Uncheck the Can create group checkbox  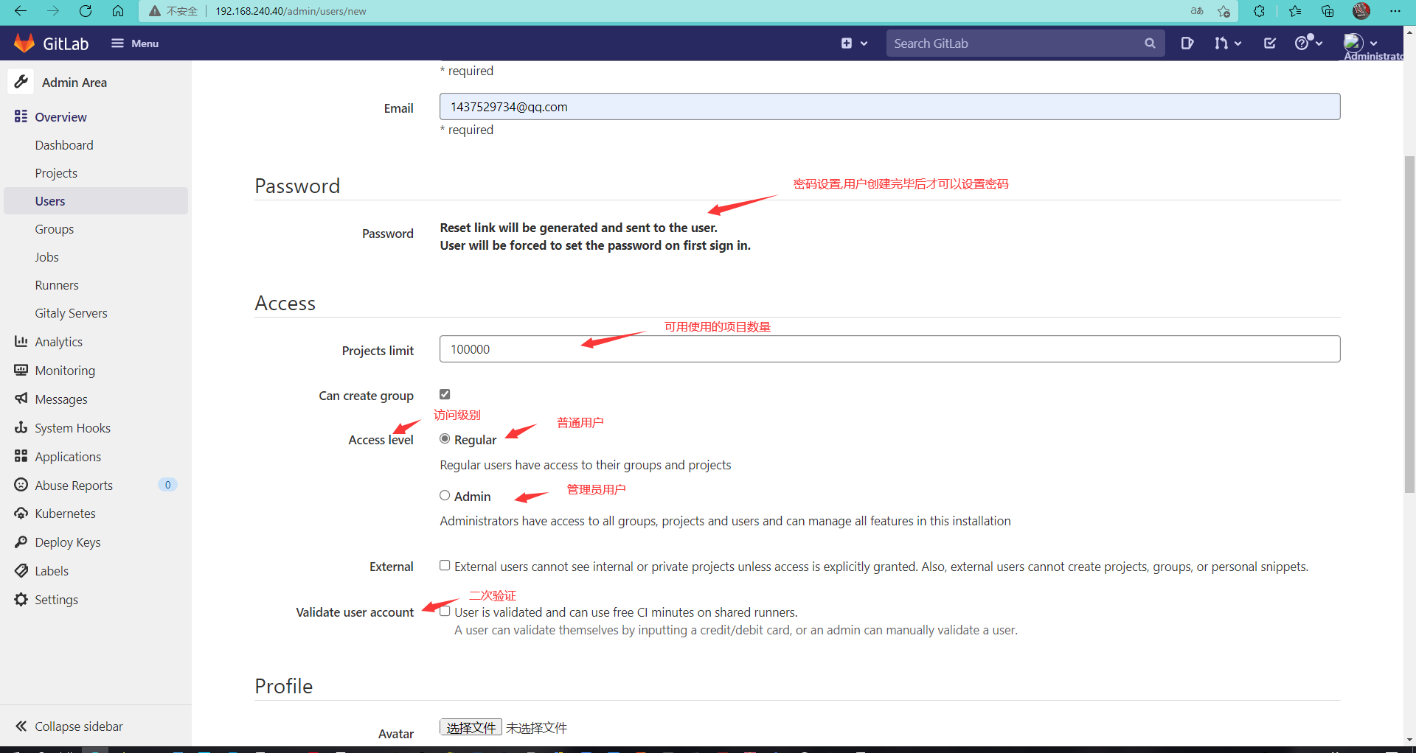(445, 394)
